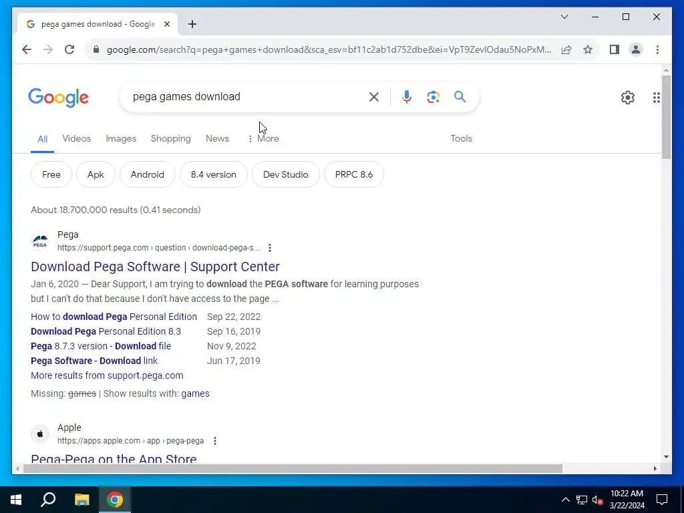The width and height of the screenshot is (684, 513).
Task: Switch to the News tab
Action: [217, 139]
